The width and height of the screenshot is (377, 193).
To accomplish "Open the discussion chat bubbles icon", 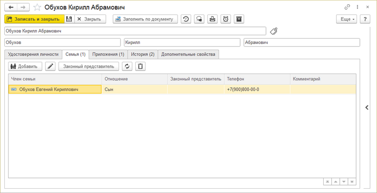I will [199, 19].
